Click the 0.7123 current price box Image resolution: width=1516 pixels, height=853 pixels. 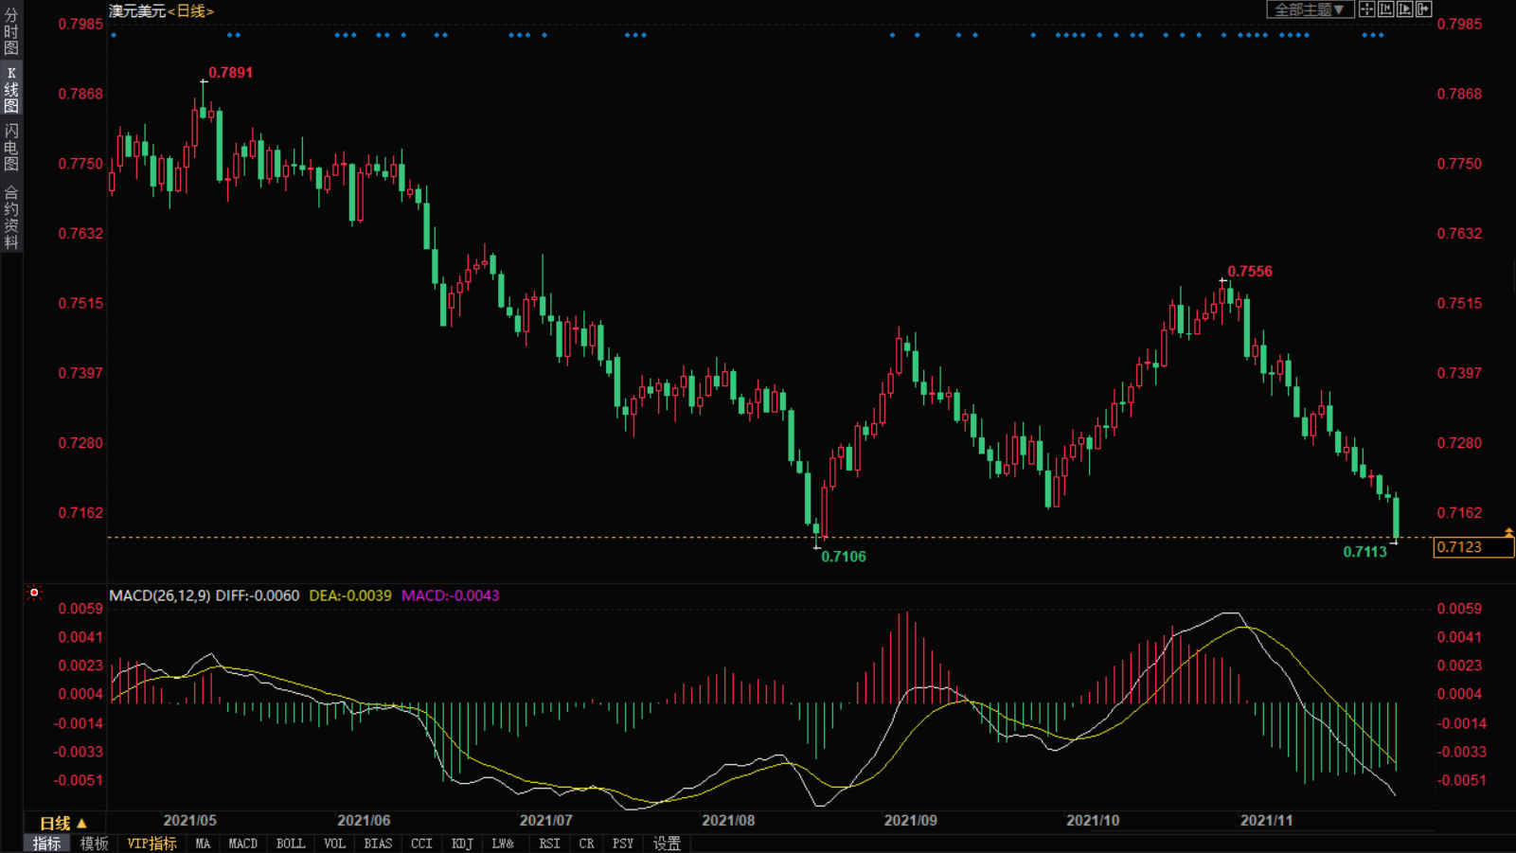(x=1471, y=547)
